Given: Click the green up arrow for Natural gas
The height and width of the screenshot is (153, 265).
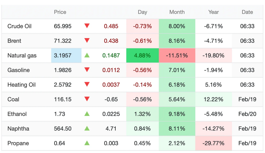Looking at the screenshot, I should (x=87, y=55).
